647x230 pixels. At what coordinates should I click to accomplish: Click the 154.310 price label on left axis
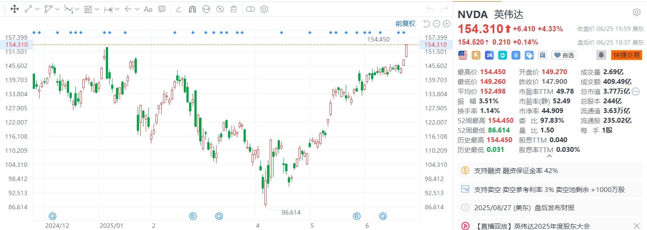(15, 45)
